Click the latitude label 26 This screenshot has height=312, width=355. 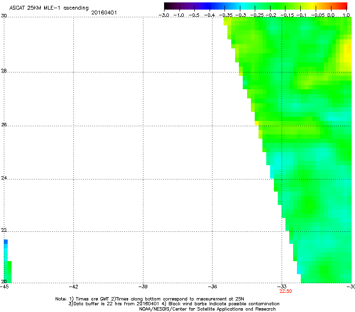pos(4,124)
